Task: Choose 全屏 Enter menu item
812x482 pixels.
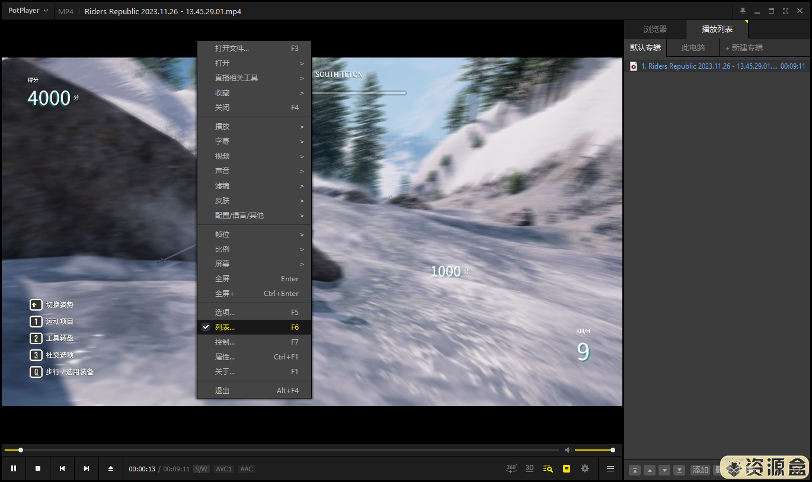Action: (x=254, y=279)
